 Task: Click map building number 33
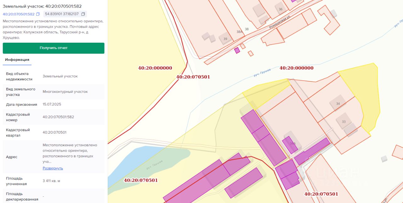pos(344,122)
